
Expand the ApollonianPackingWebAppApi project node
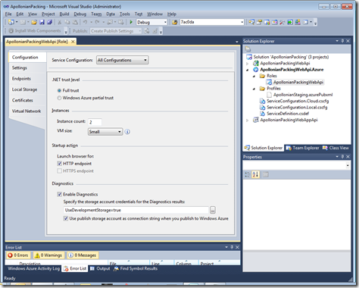pyautogui.click(x=248, y=121)
